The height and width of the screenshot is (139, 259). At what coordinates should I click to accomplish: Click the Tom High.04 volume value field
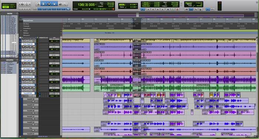point(52,49)
